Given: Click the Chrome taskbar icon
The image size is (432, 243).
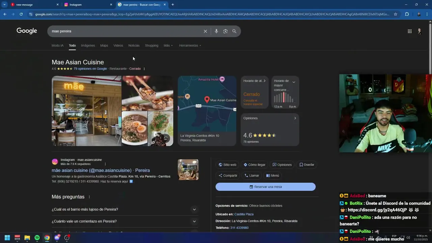Looking at the screenshot, I should point(47,238).
